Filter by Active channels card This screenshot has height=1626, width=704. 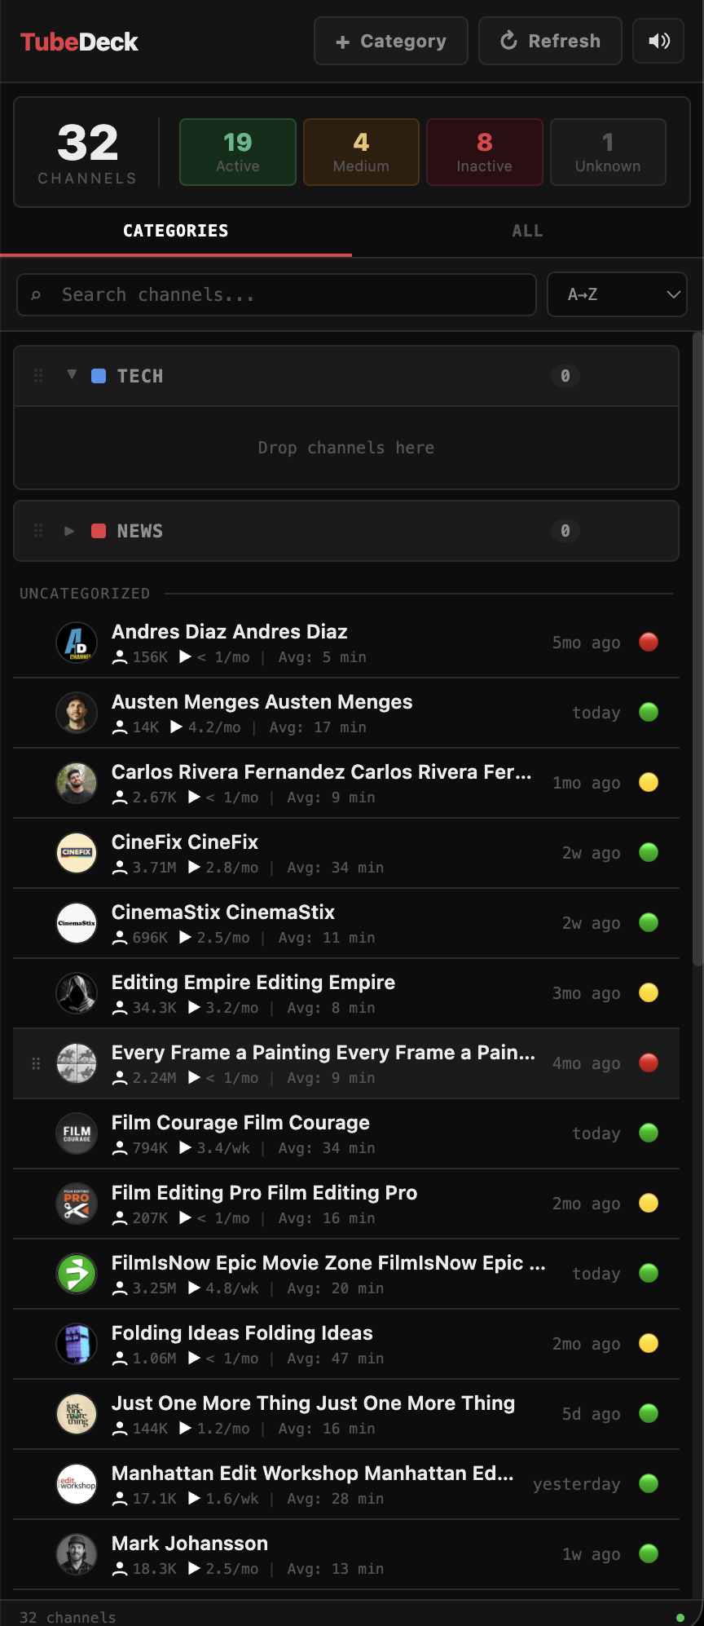tap(238, 152)
